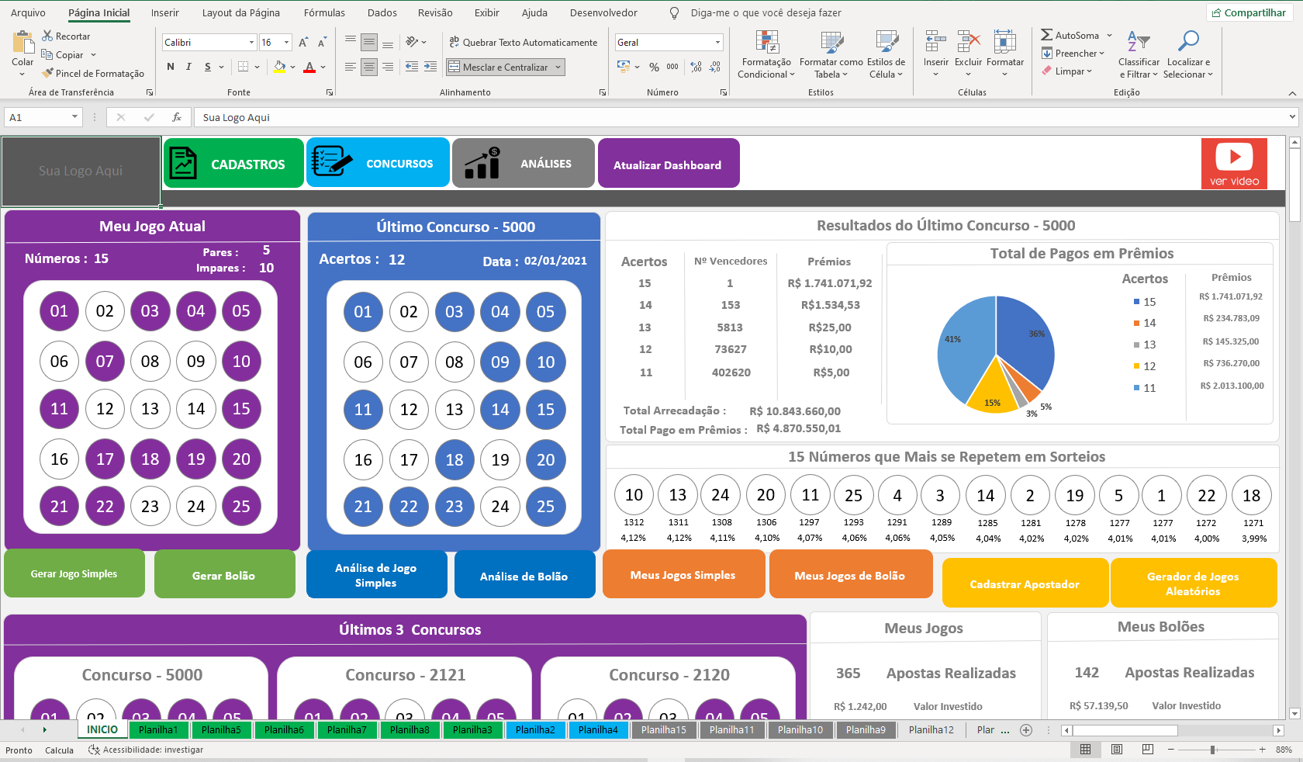
Task: Apply underline with the S icon
Action: [x=208, y=67]
